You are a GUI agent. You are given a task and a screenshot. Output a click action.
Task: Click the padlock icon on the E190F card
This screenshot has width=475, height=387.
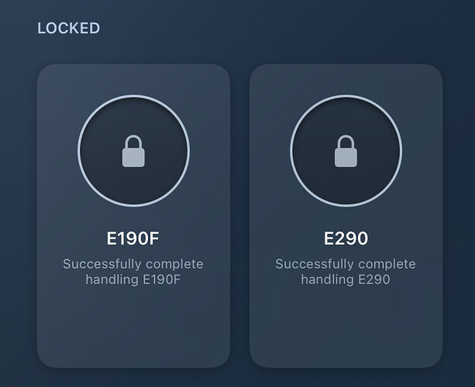click(133, 151)
